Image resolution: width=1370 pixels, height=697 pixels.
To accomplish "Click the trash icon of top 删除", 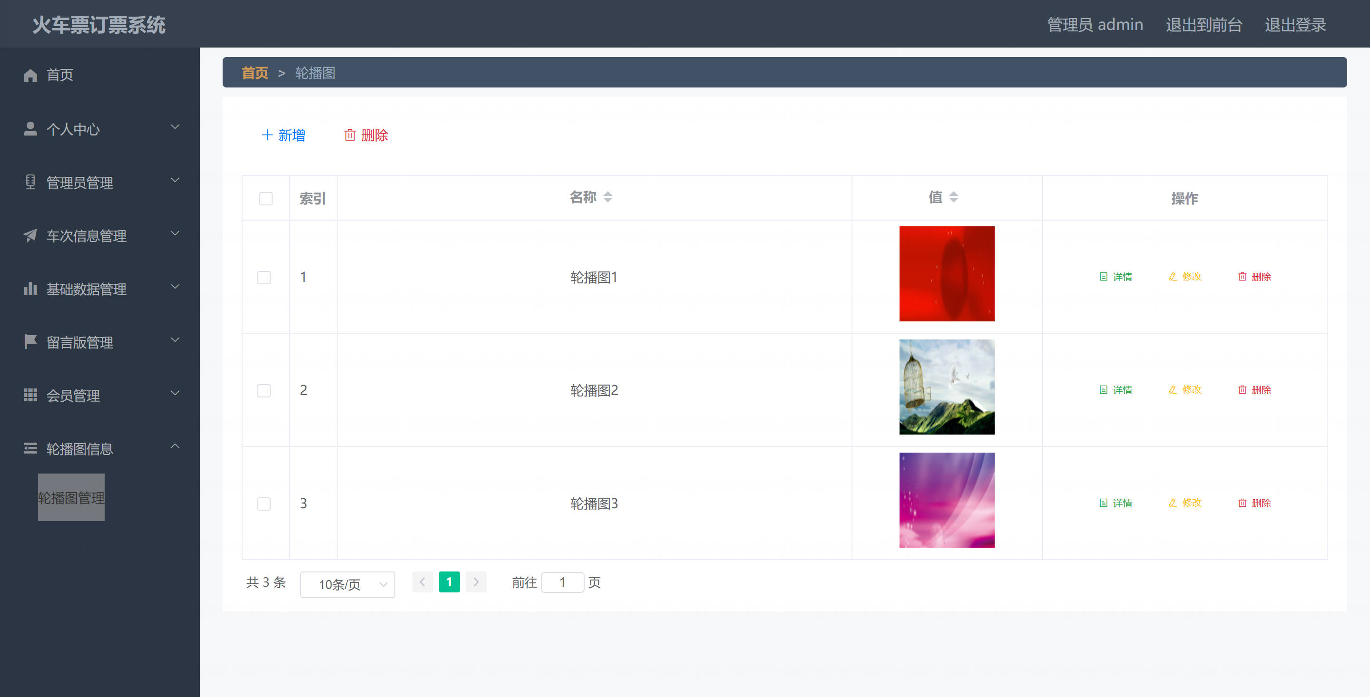I will pos(350,135).
